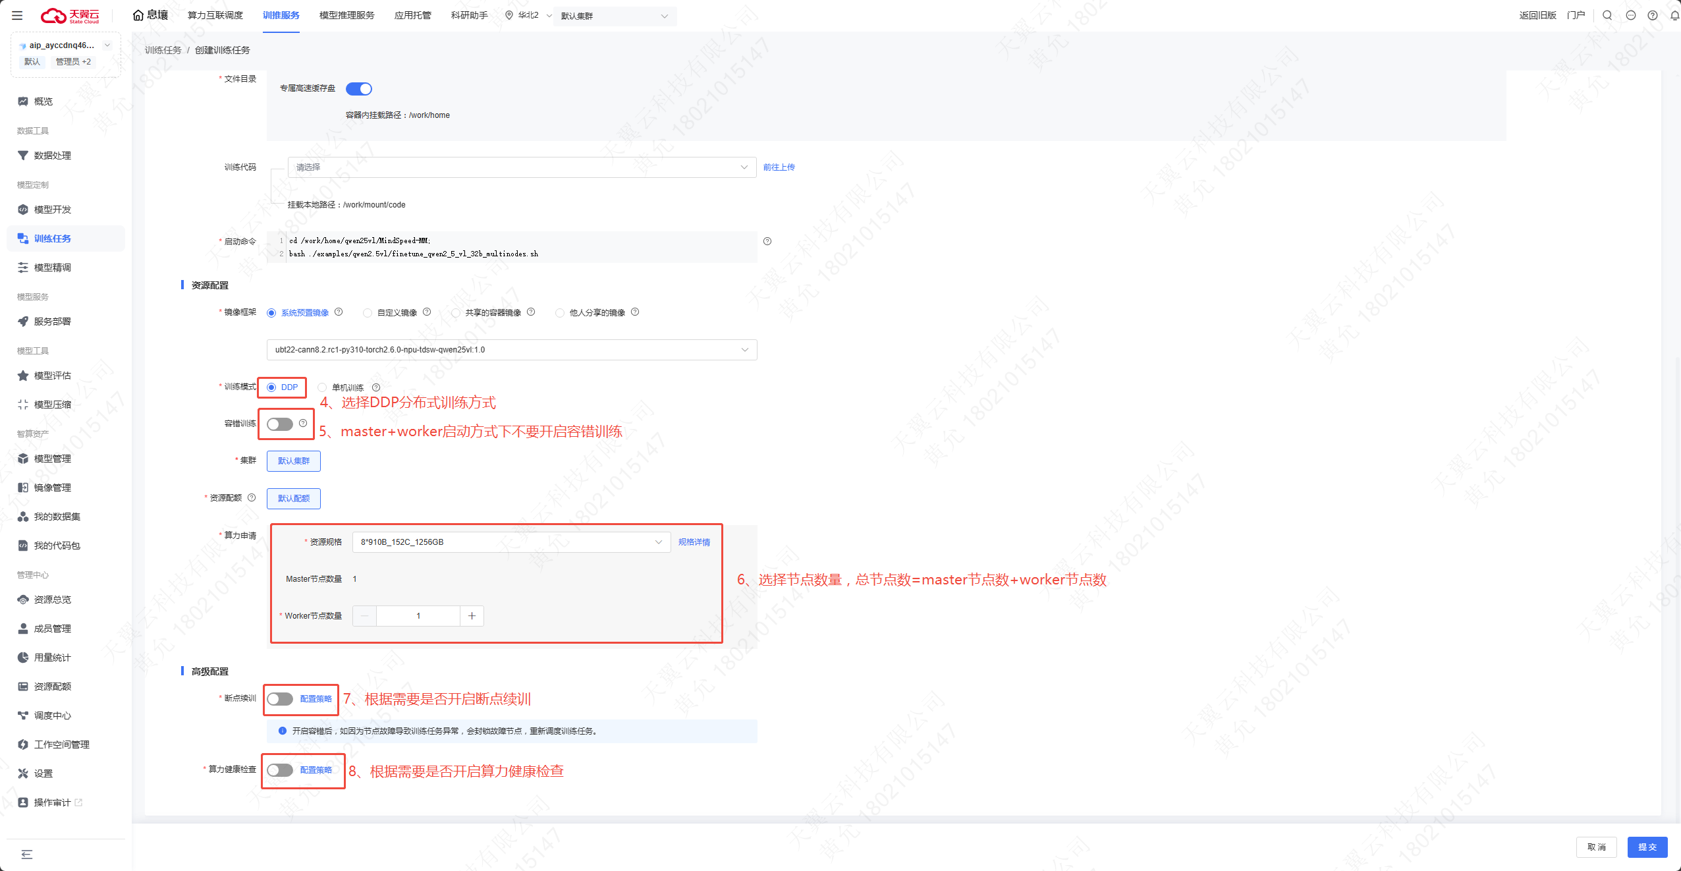This screenshot has height=871, width=1681.
Task: Enable the 容错训练 toggle switch
Action: [x=280, y=424]
